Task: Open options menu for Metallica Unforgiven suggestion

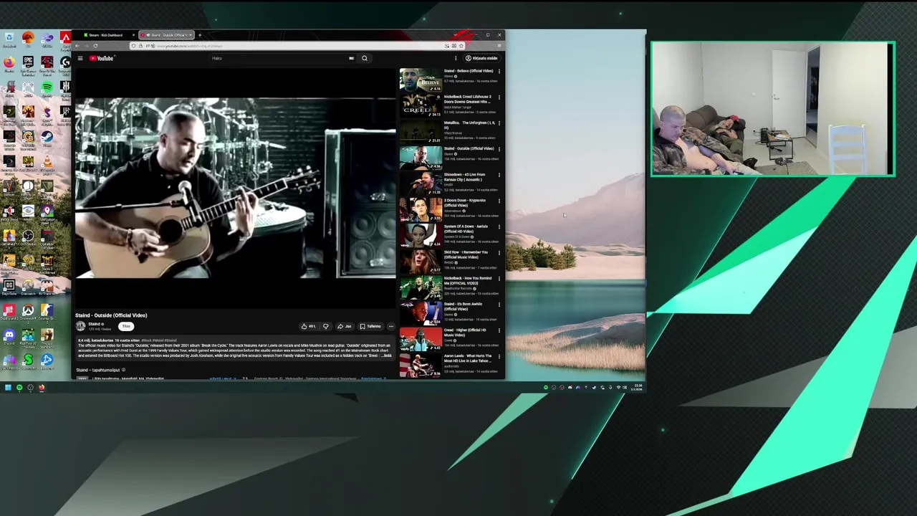Action: [499, 123]
